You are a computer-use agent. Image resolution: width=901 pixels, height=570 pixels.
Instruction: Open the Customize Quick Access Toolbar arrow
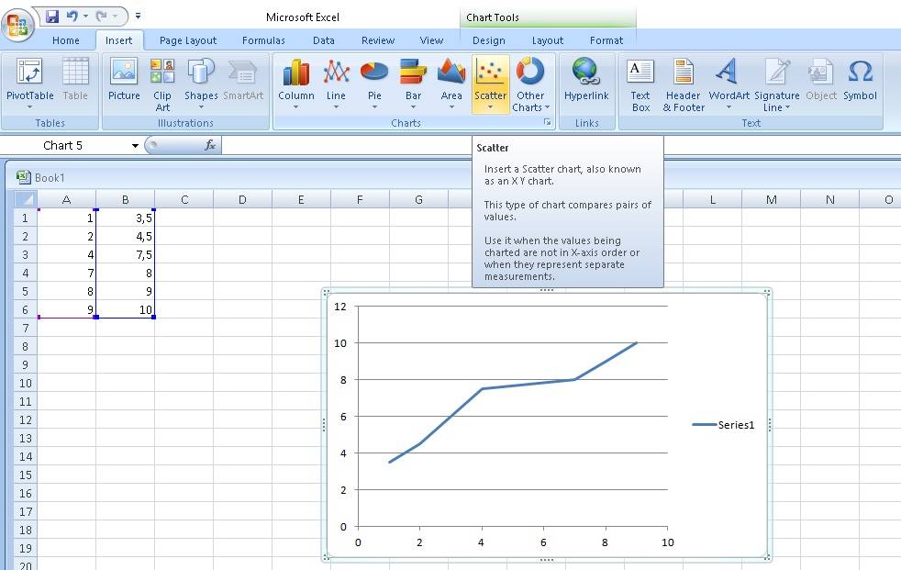138,17
